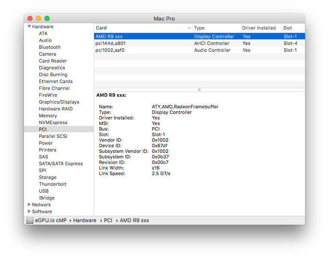Click the Audio Controller type cell

point(212,50)
